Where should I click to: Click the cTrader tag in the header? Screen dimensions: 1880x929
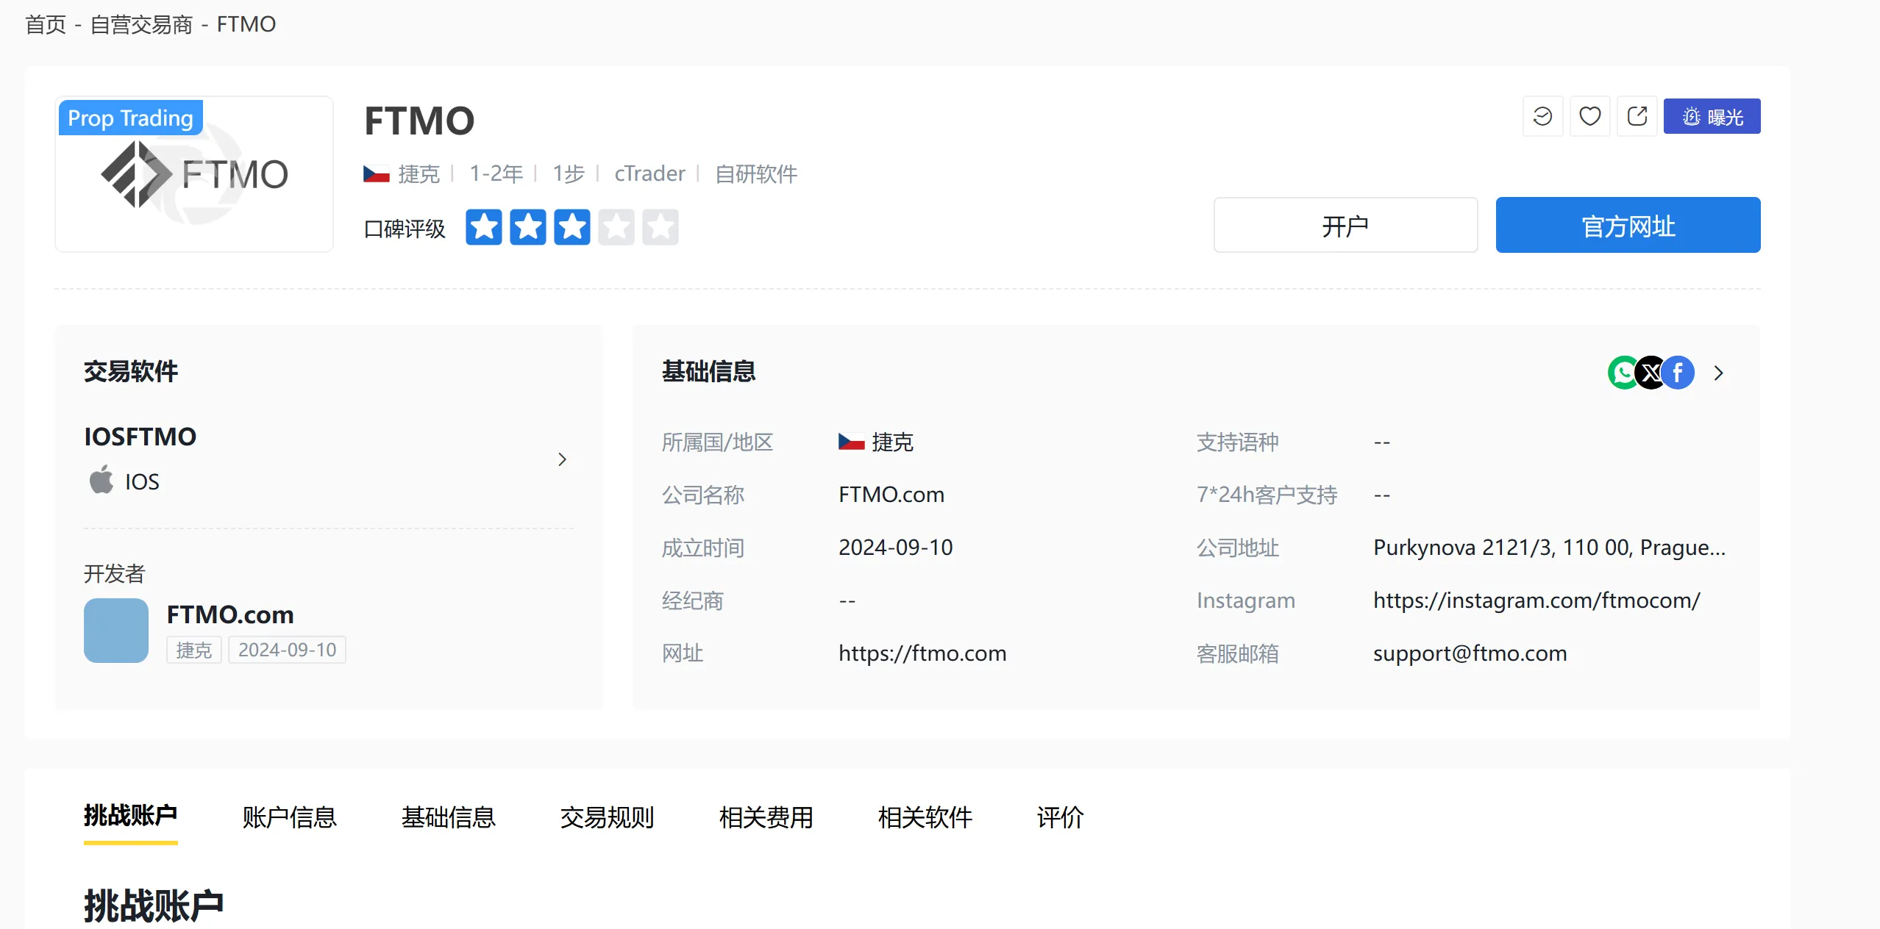click(x=650, y=173)
